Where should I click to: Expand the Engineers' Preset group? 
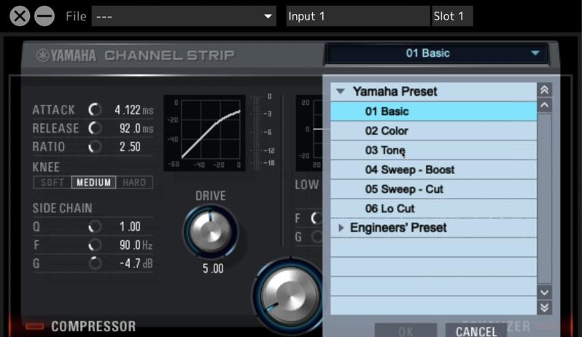tap(340, 228)
